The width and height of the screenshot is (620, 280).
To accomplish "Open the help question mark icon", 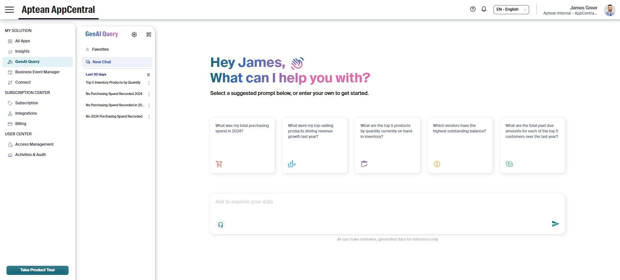I will coord(473,9).
